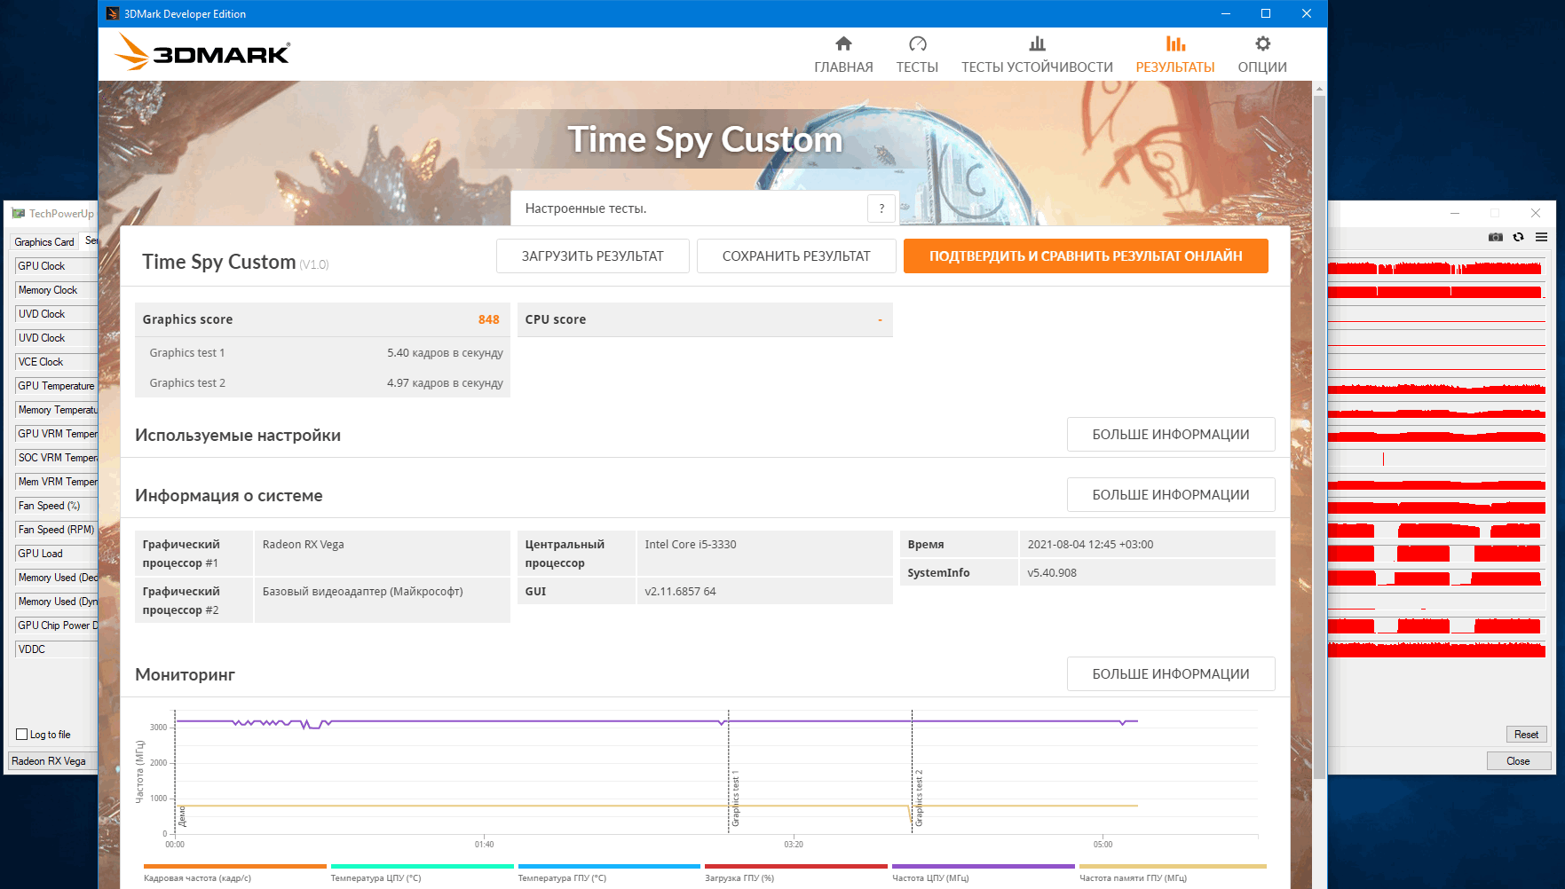Click the SystemInfo version v5.40.908
The image size is (1565, 889).
coord(1052,572)
